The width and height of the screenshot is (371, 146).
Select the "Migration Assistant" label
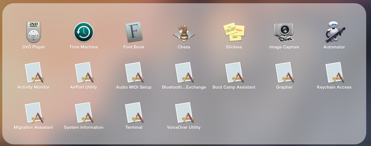tap(33, 127)
